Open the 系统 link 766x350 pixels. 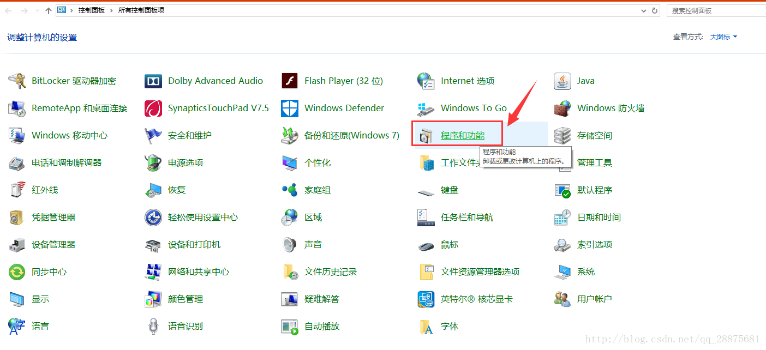586,271
